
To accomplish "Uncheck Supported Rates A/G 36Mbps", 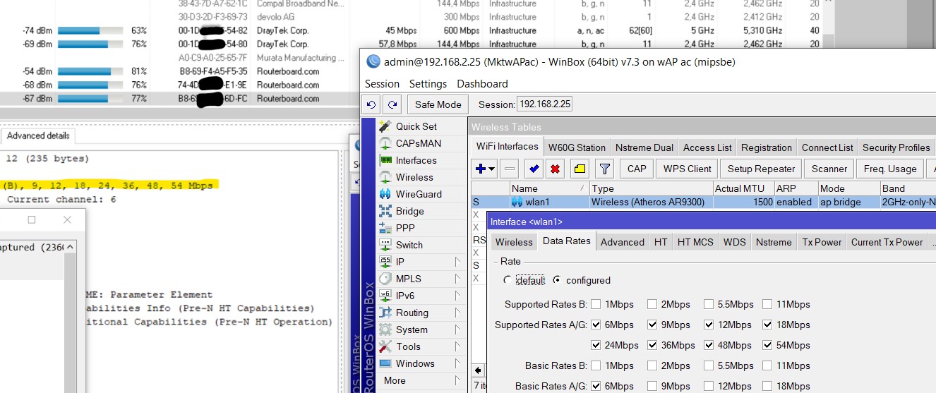I will (x=653, y=346).
